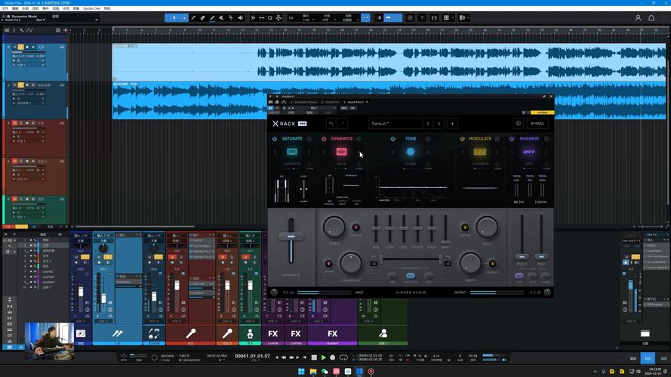Viewport: 671px width, 377px height.
Task: Go to the next preset with the right chevron
Action: pos(440,124)
